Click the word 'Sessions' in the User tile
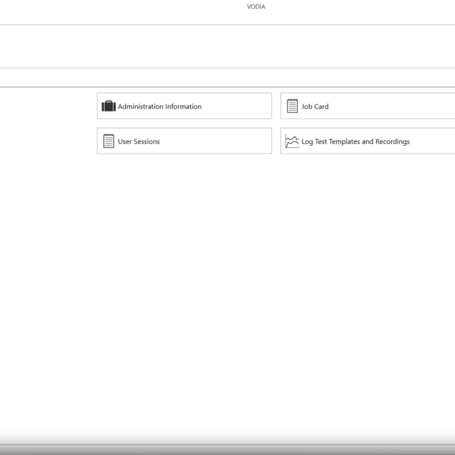Image resolution: width=455 pixels, height=455 pixels. (x=147, y=141)
